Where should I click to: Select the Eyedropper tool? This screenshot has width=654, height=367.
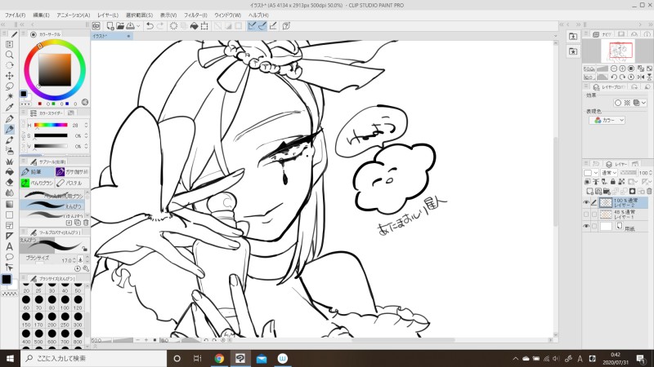click(x=9, y=108)
